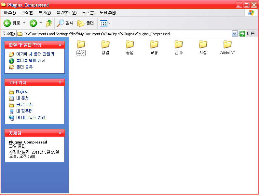Open 공유 문서 link
The width and height of the screenshot is (259, 195).
coord(24,105)
